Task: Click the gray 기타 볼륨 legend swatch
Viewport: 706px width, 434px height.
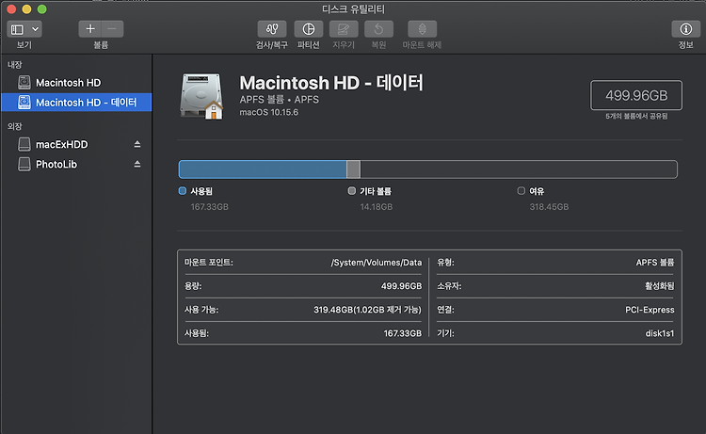Action: pyautogui.click(x=352, y=191)
